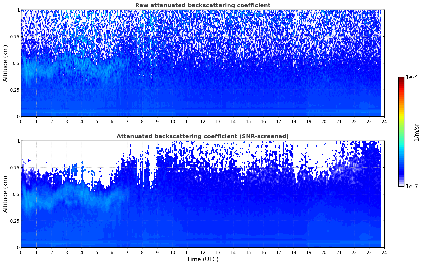
Task: Click hour tick "4" under the bottom plot
Action: pos(82,252)
